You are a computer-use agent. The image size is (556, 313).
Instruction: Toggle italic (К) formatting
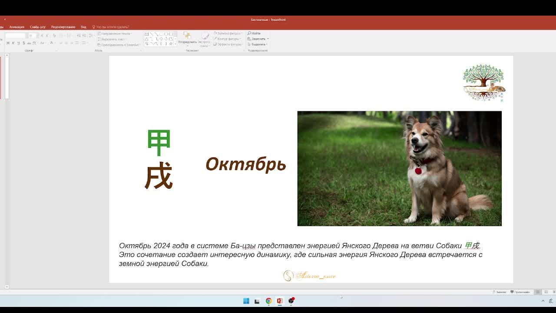pos(13,43)
